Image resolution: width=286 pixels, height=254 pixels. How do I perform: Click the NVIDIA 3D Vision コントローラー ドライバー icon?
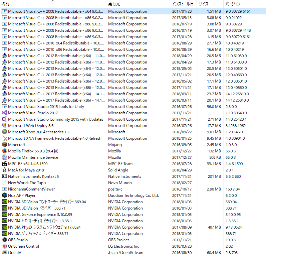tap(5, 202)
